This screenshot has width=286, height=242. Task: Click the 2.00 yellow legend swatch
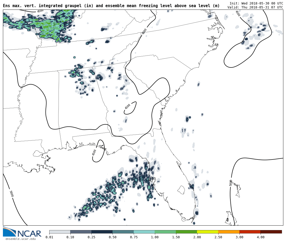click(208, 232)
